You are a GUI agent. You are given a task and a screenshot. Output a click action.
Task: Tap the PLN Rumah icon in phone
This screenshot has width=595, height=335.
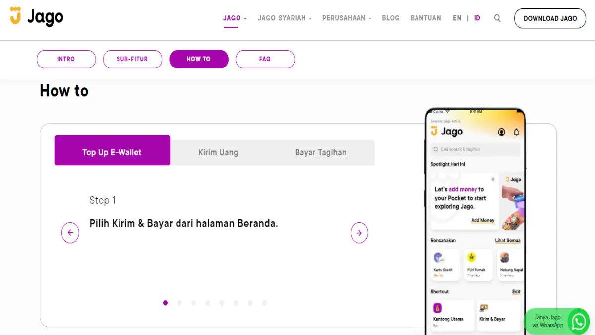472,258
